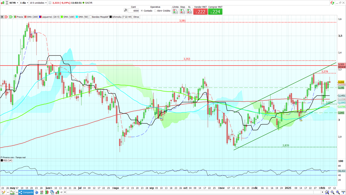
Task: Select the Contado radio button
Action: pyautogui.click(x=142, y=11)
